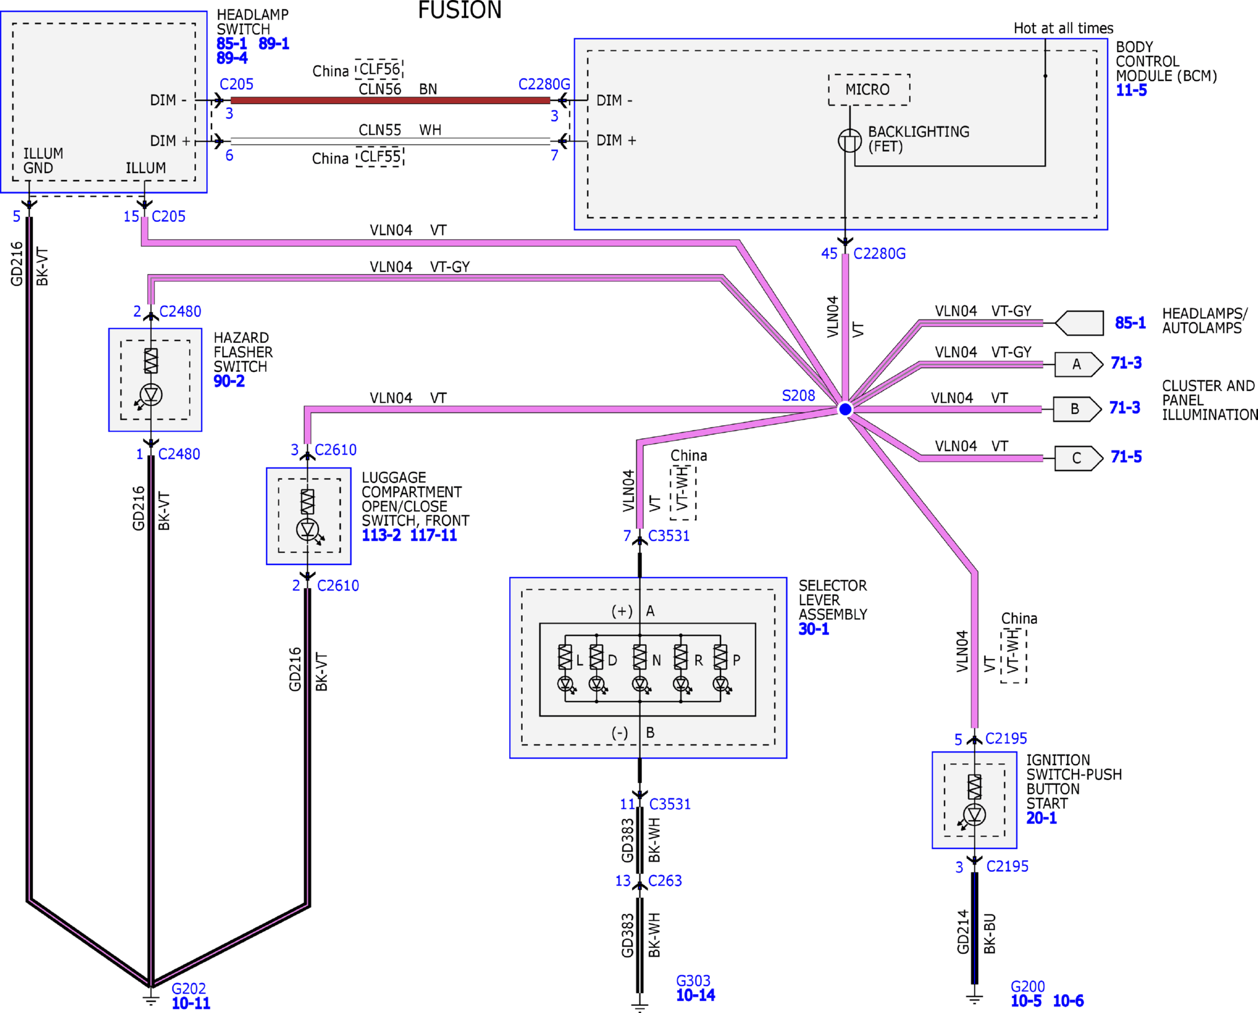This screenshot has height=1013, width=1258.
Task: Open the 71-5 link next to arrow C
Action: coord(1126,457)
